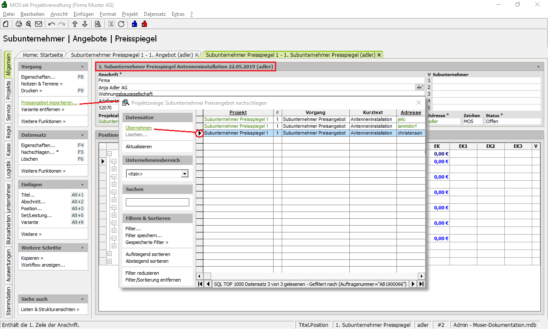Click the red puzzle piece icon
Screen dimensions: 548x329
[x=144, y=24]
